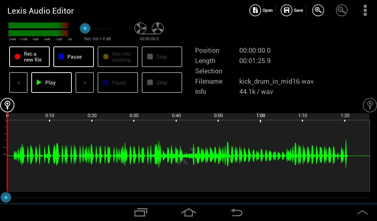Pause playback using the lower Pause button

(118, 83)
